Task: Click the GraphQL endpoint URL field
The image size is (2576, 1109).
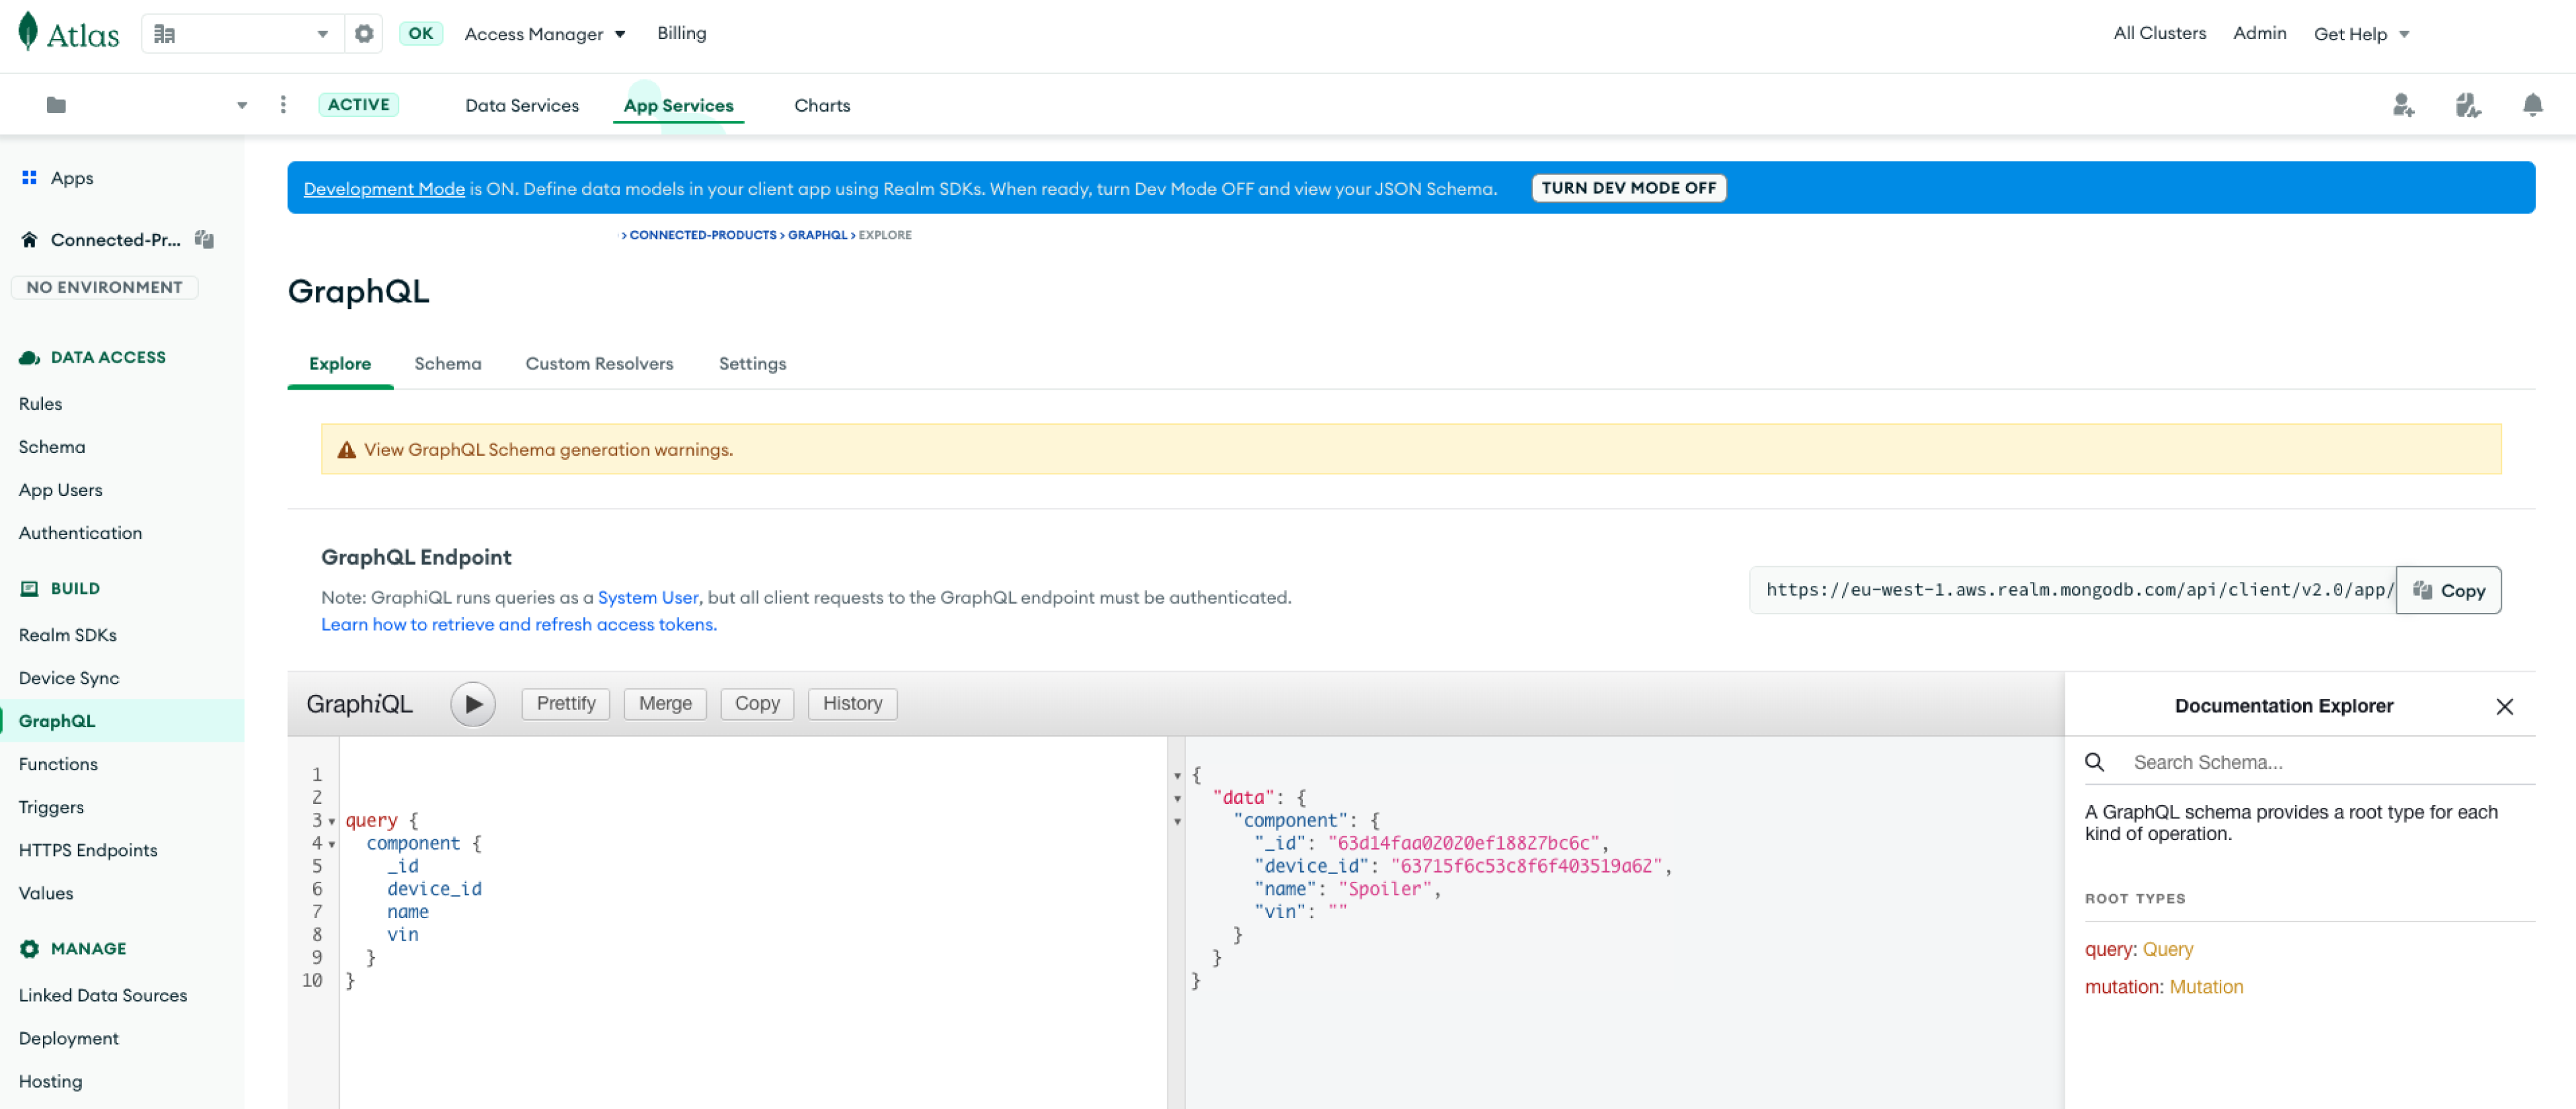Action: coord(2072,590)
